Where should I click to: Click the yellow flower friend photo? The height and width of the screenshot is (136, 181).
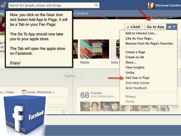coord(115,107)
